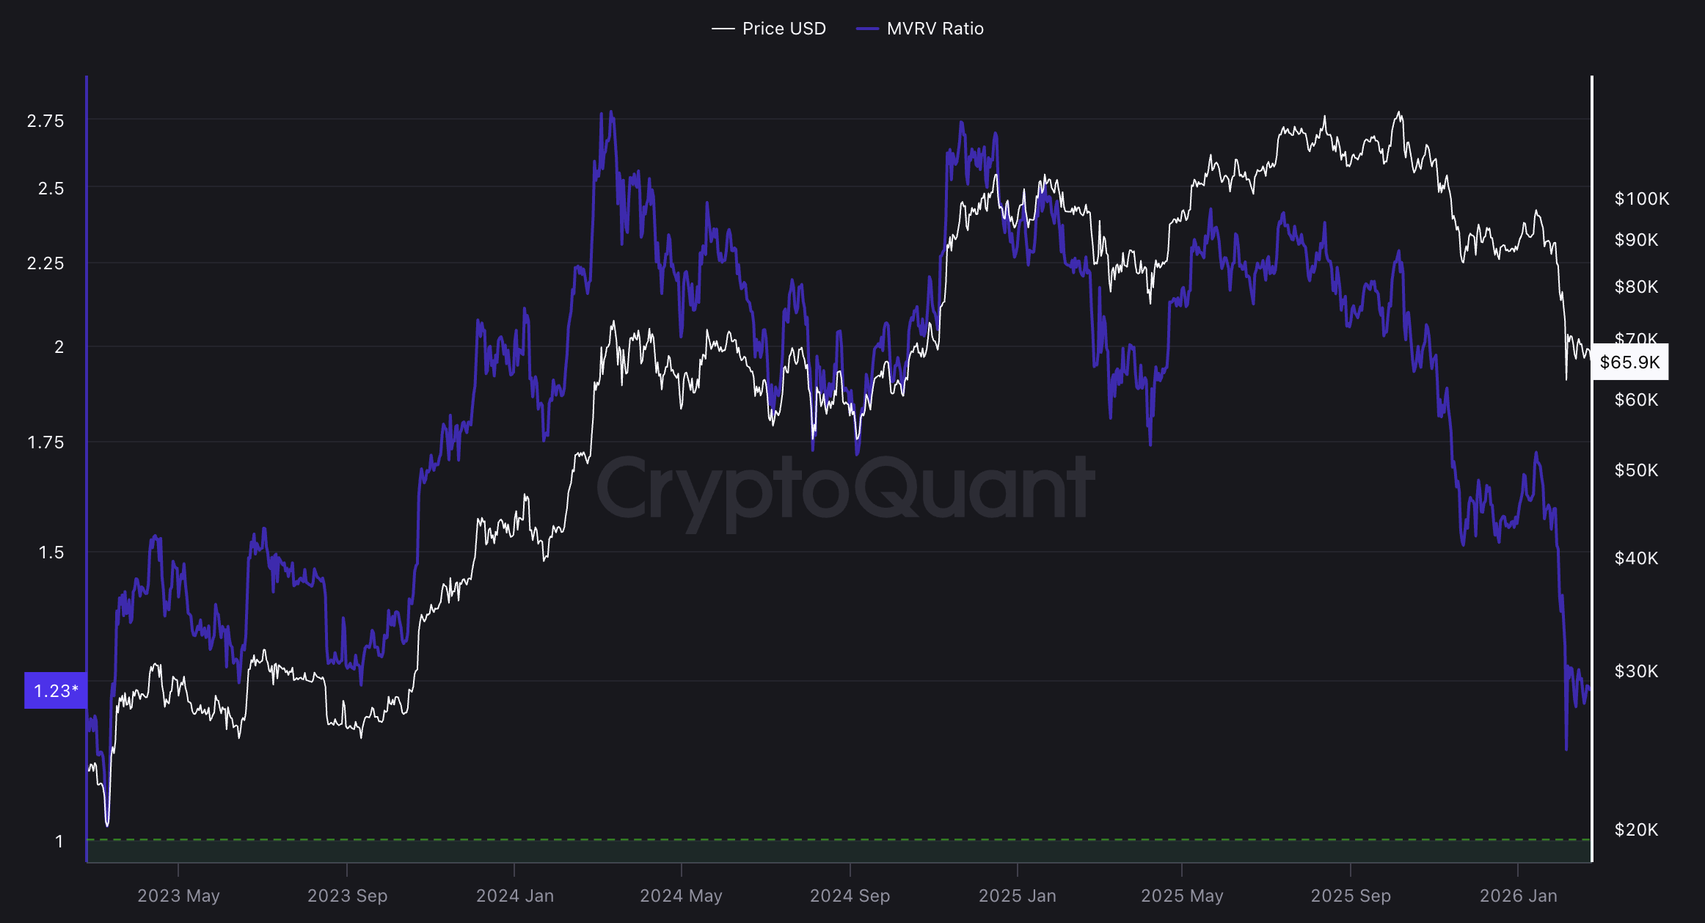Click the 2025 Jan x-axis label
This screenshot has height=923, width=1705.
pyautogui.click(x=1017, y=896)
